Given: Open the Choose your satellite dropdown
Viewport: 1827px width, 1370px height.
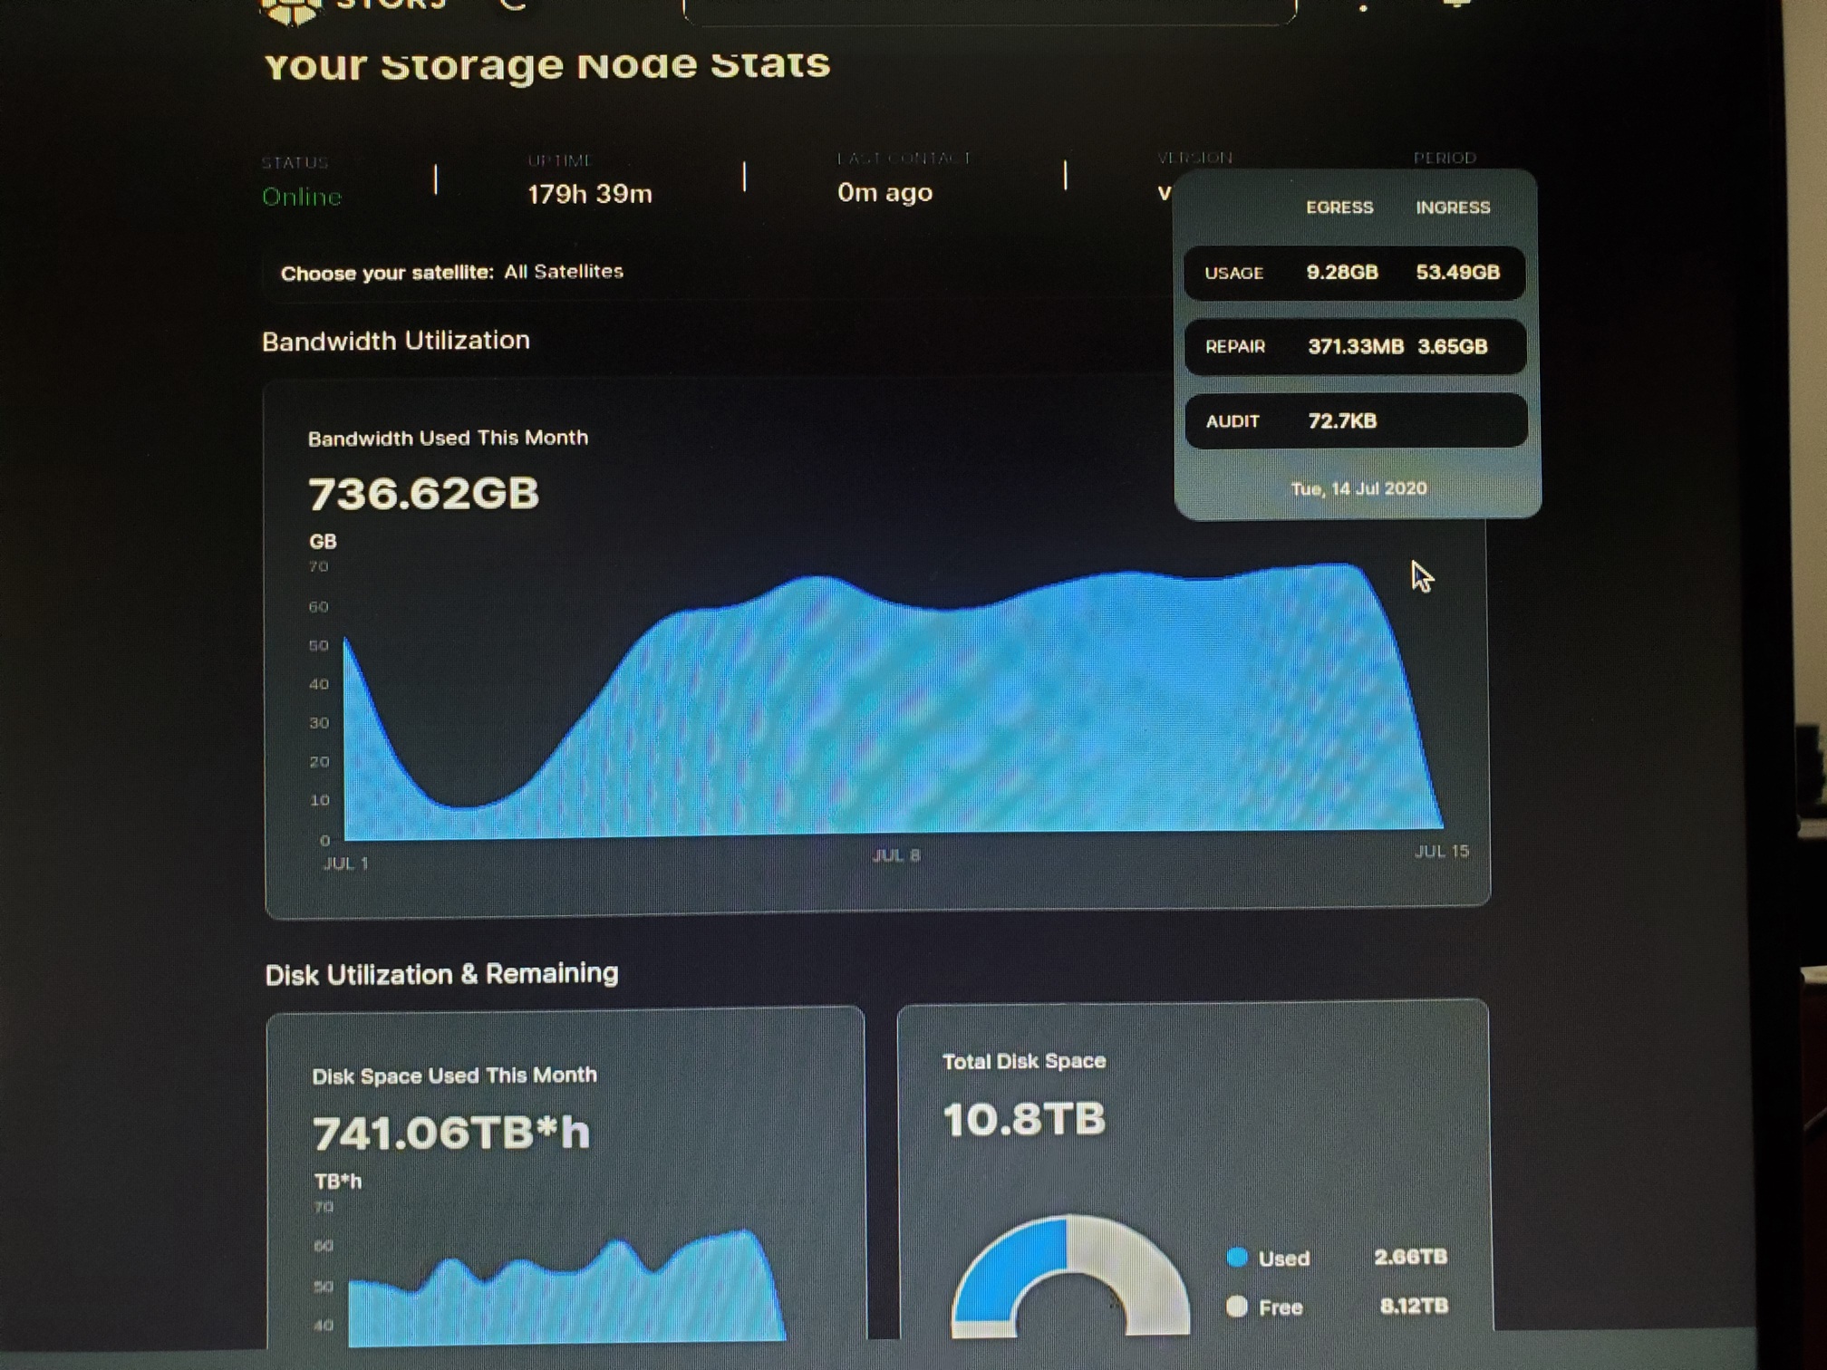Looking at the screenshot, I should click(x=387, y=273).
